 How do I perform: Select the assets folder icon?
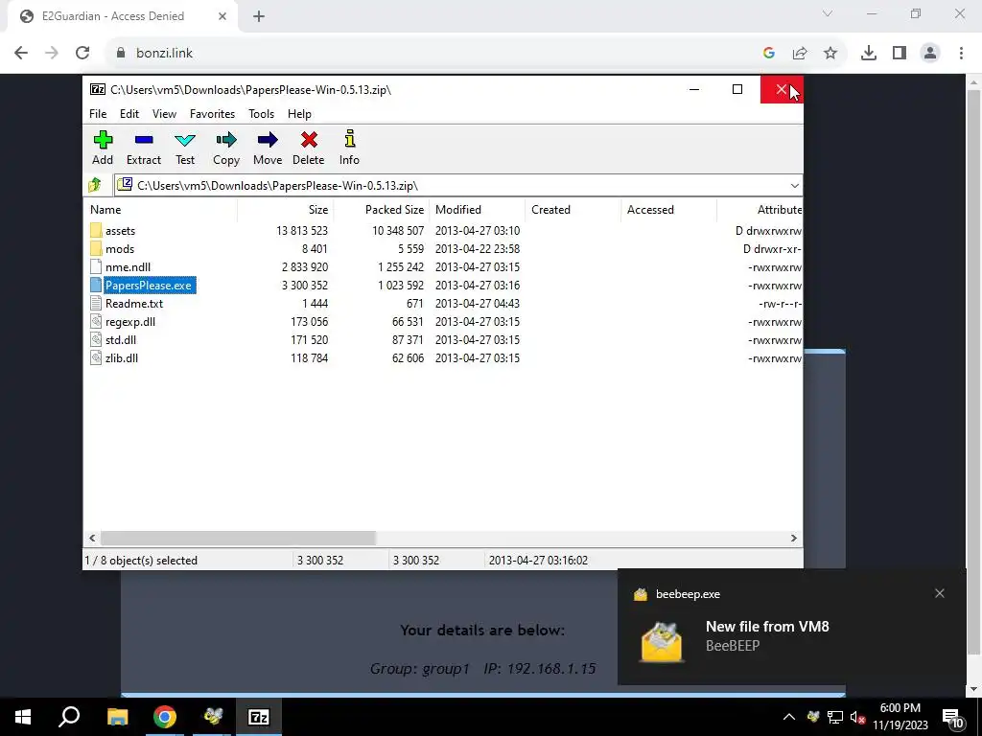pos(96,230)
